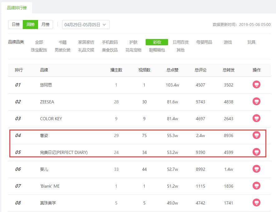The height and width of the screenshot is (212, 276).
Task: Select the 花鸟宠物 category
Action: point(133,50)
